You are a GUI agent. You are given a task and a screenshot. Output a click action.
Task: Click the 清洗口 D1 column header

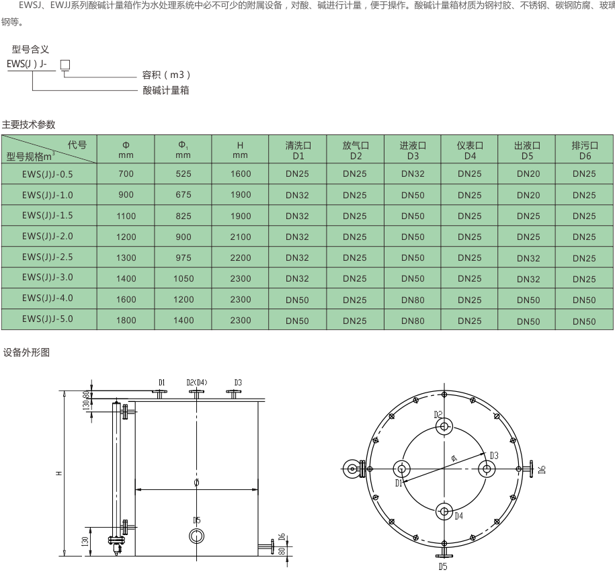(298, 150)
